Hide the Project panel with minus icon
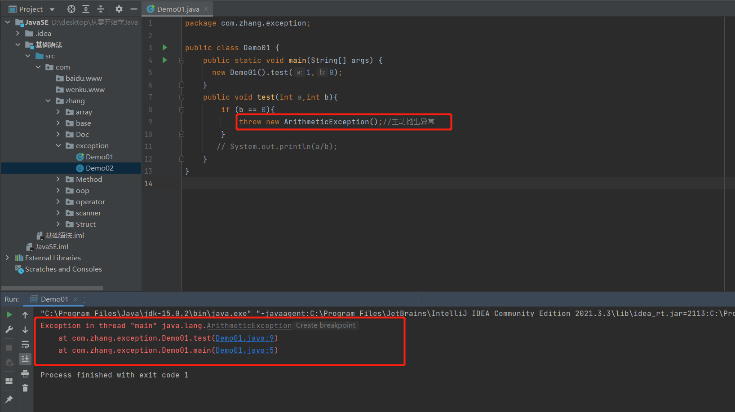This screenshot has width=735, height=412. [133, 9]
